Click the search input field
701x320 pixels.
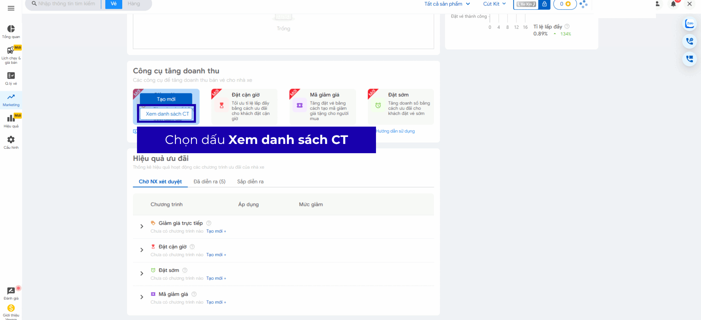click(66, 4)
